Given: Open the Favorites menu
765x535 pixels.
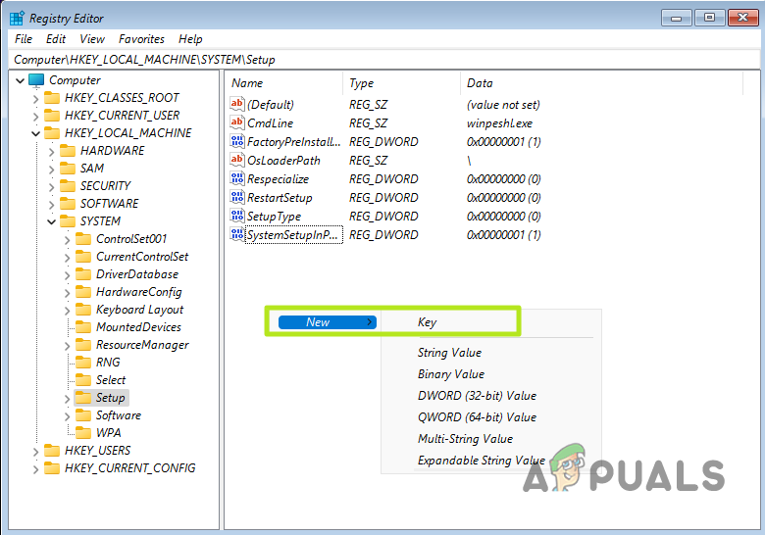Looking at the screenshot, I should click(x=141, y=39).
